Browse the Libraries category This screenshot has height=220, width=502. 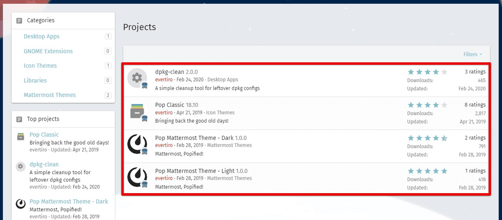pos(35,80)
